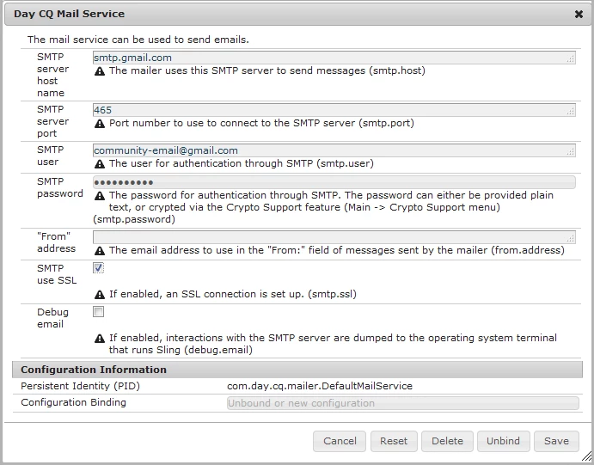The image size is (594, 465).
Task: Click the "From" address label
Action: [56, 242]
